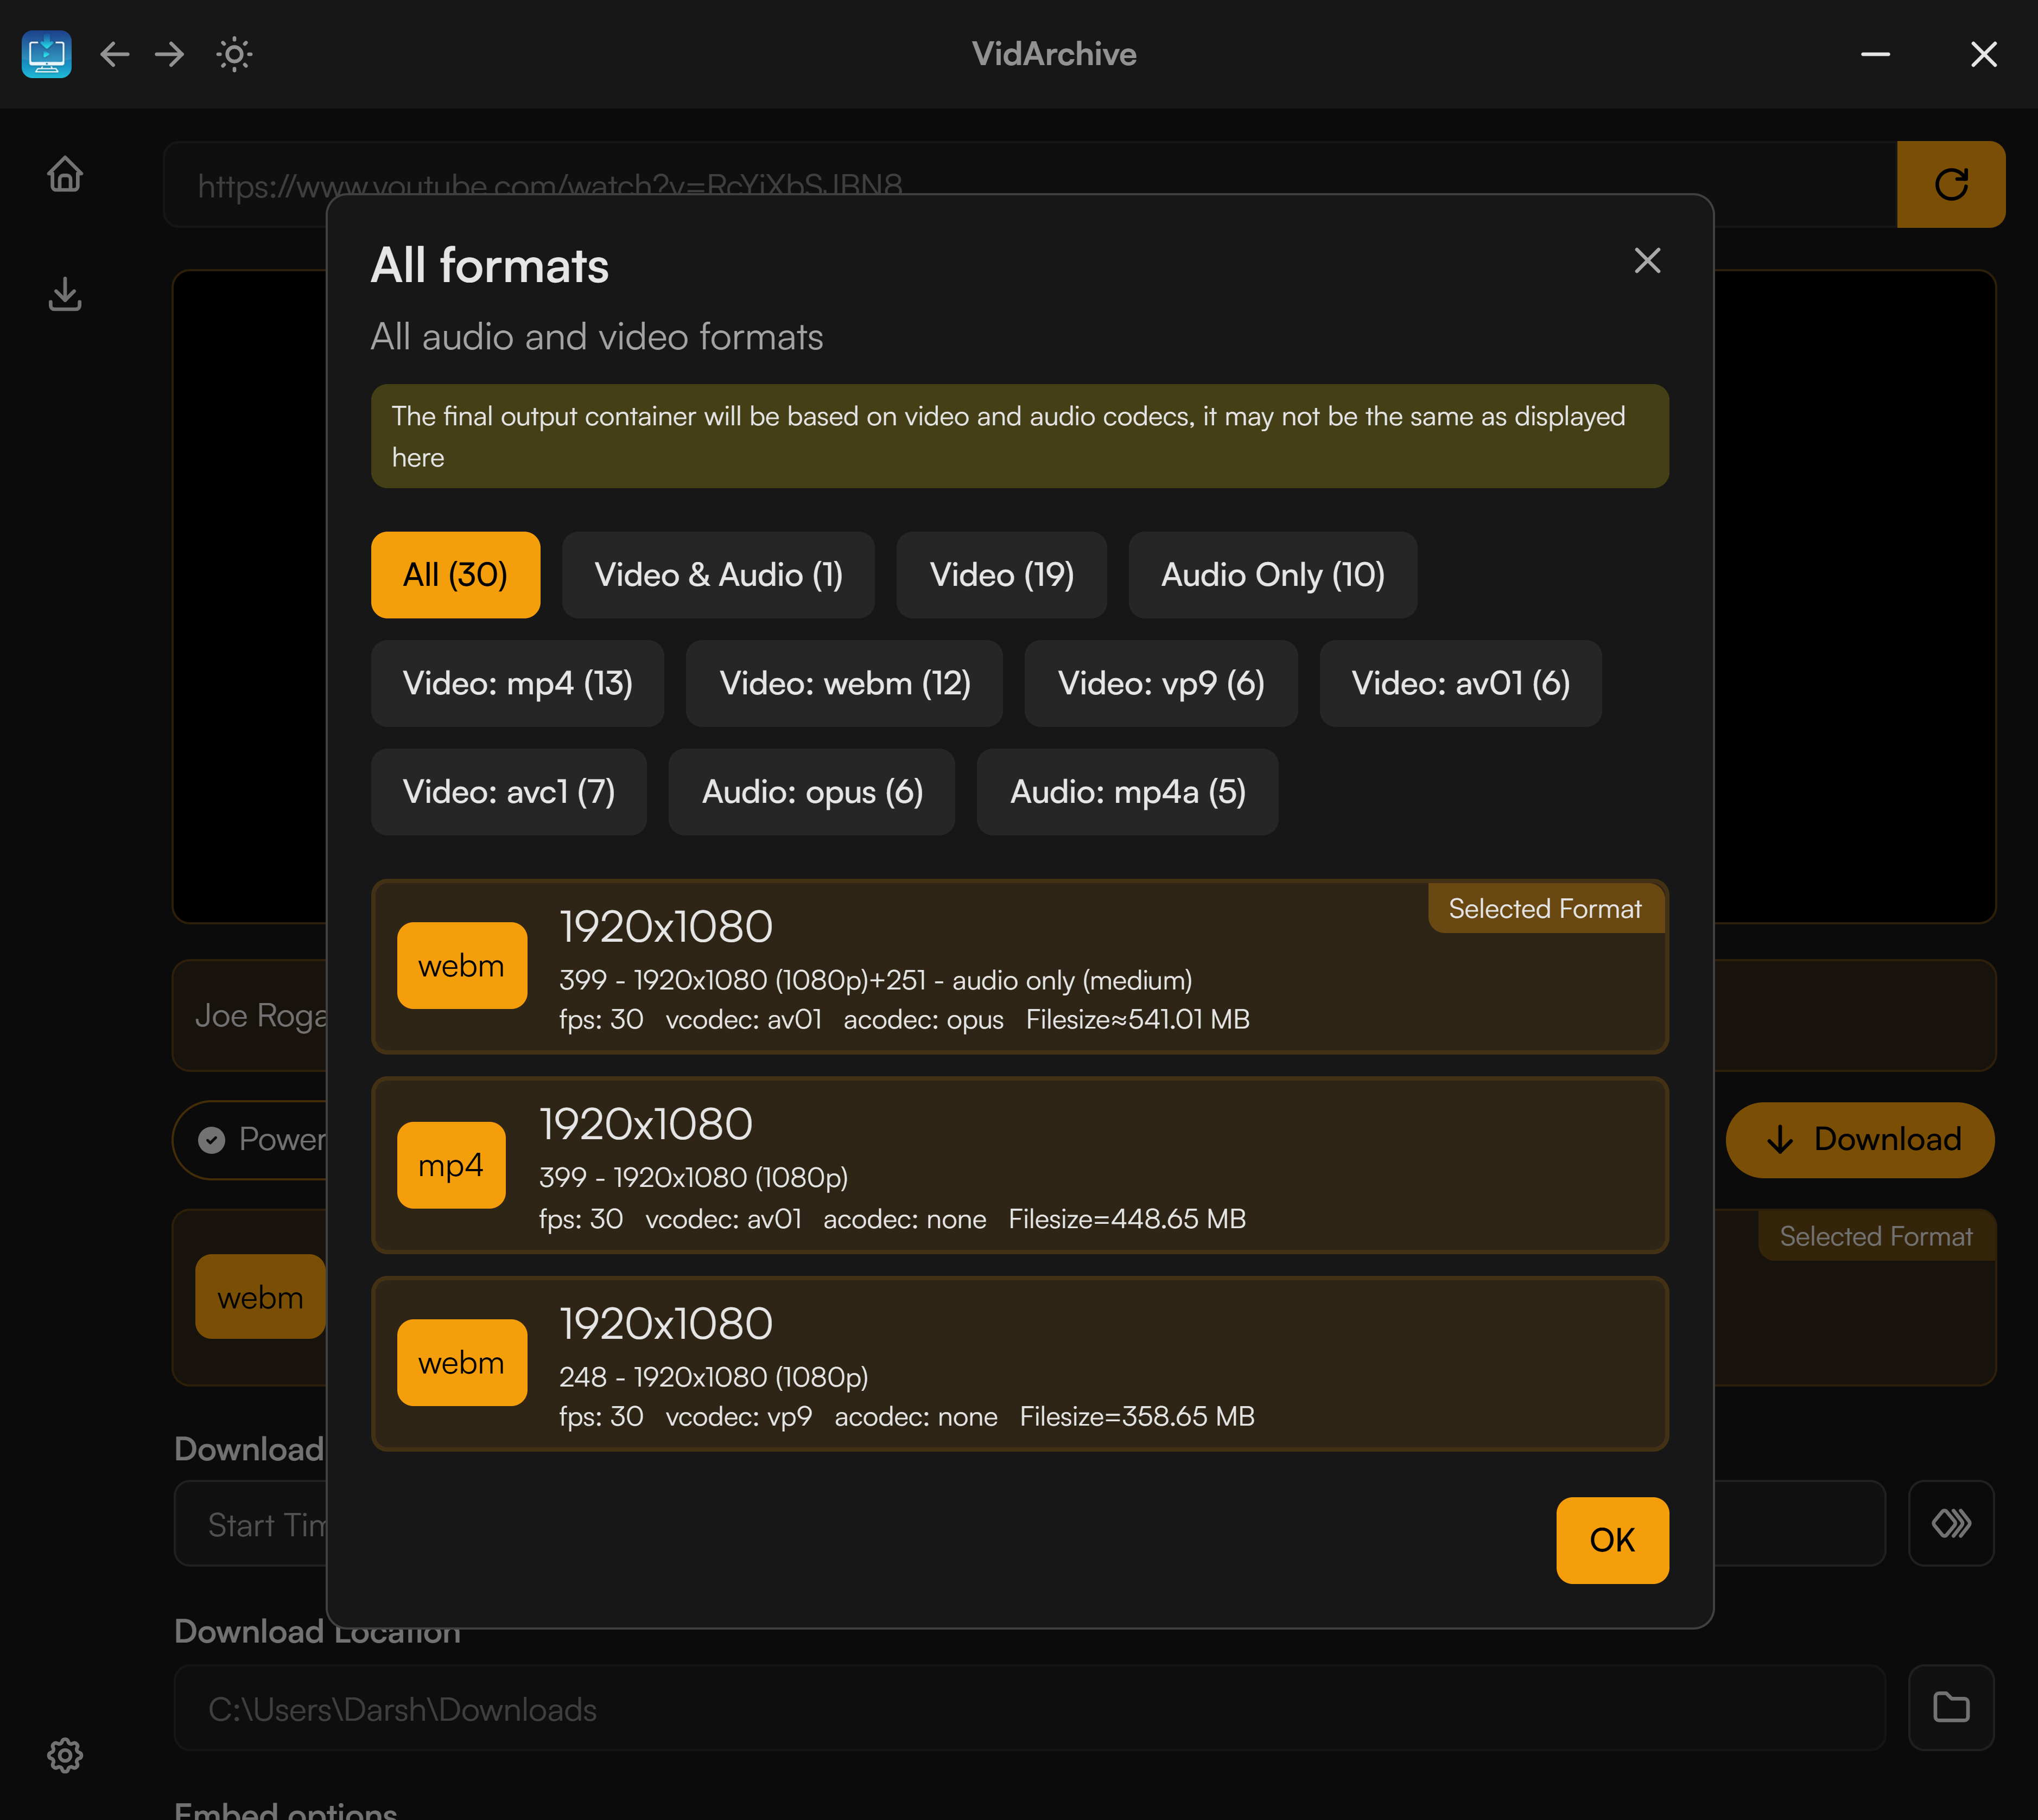Open the speed options next to Start Time
2038x1820 pixels.
pos(1950,1523)
